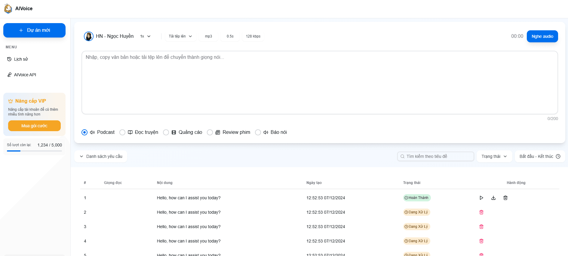
Task: Open the Lịch sử menu item
Action: tap(34, 59)
